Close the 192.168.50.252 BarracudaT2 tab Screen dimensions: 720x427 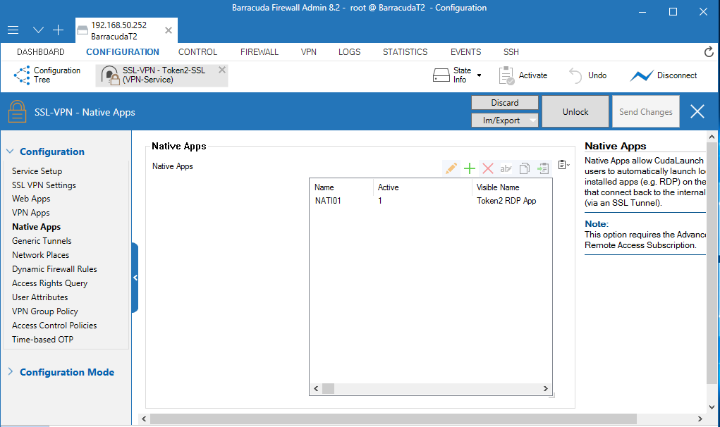point(169,30)
